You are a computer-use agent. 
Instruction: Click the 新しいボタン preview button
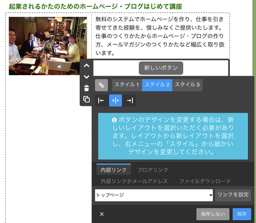click(161, 68)
